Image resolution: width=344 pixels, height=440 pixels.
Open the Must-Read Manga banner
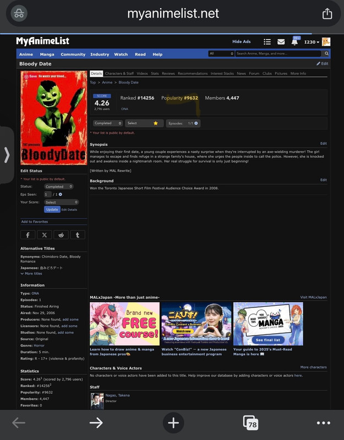(268, 324)
